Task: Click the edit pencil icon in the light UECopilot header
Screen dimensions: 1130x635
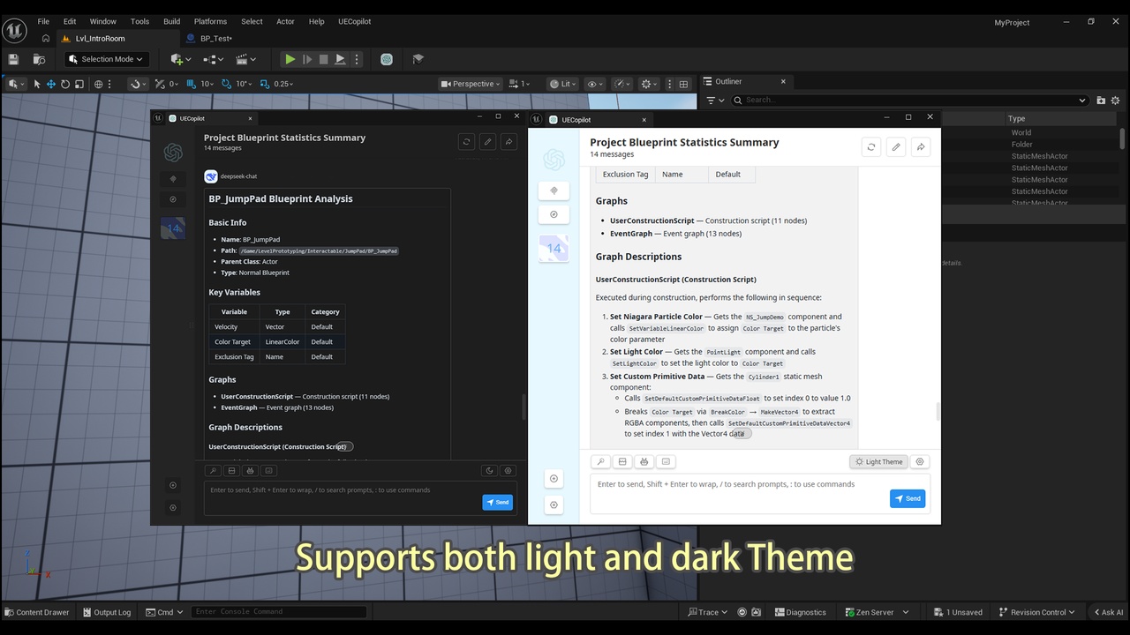Action: (896, 147)
